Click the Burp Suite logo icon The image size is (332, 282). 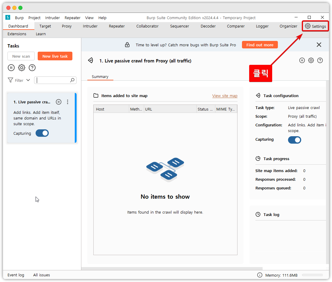point(8,17)
